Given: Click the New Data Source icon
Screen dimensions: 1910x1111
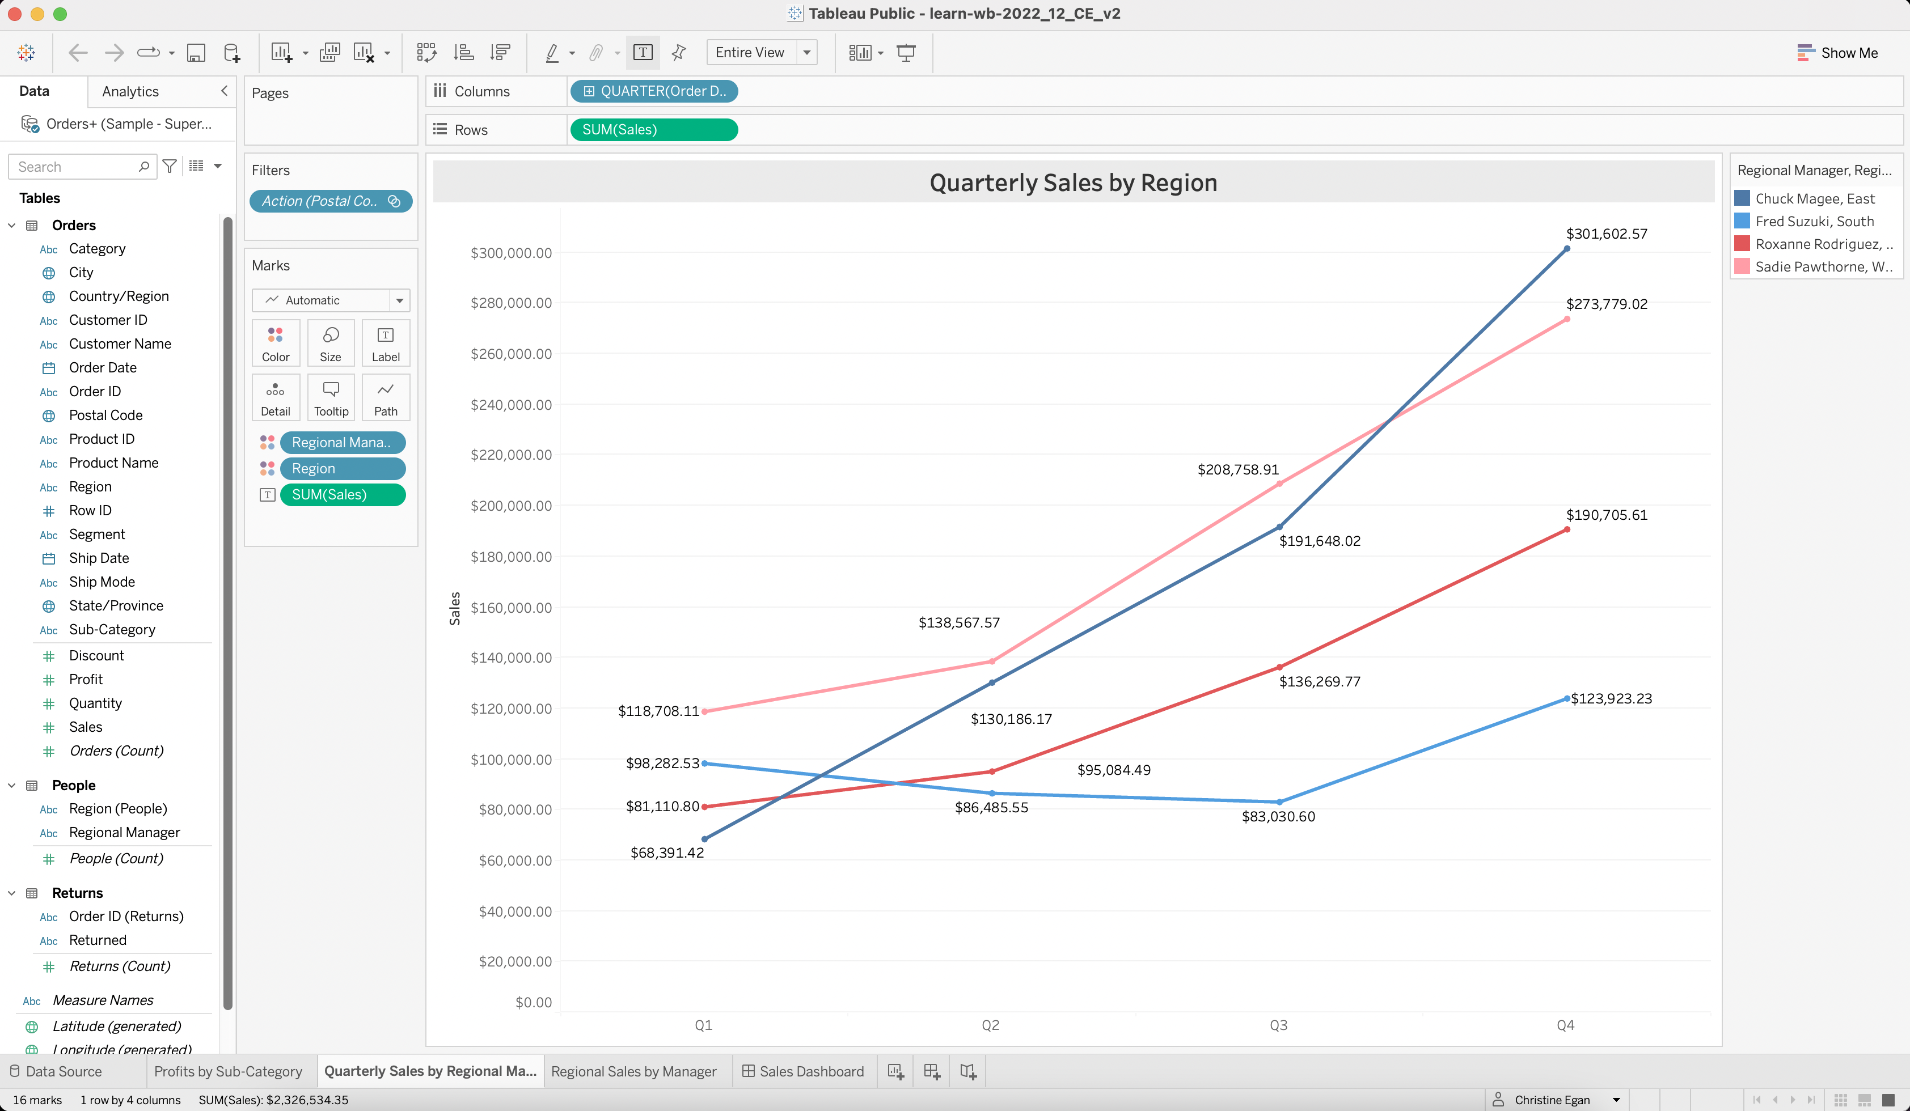Looking at the screenshot, I should [232, 52].
